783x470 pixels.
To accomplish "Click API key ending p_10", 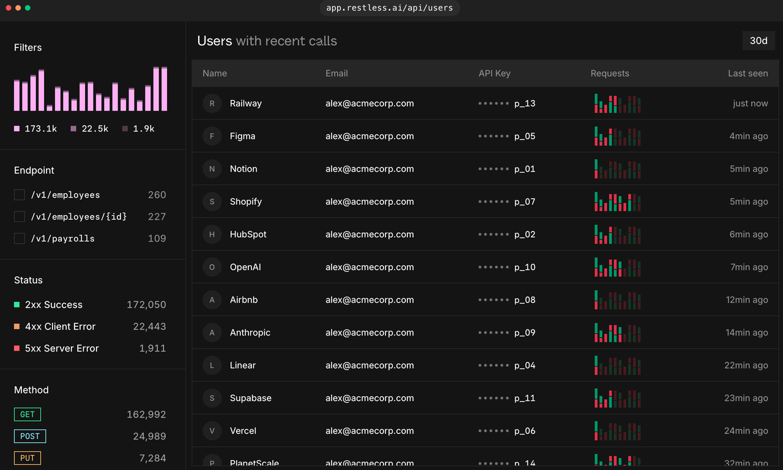I will 507,267.
